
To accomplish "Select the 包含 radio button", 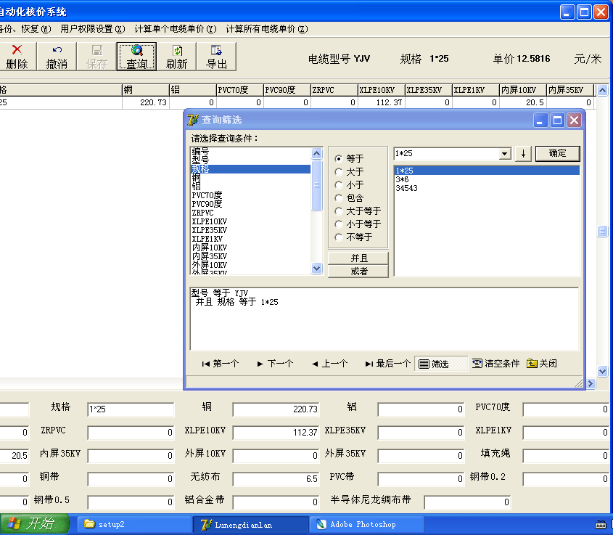I will (x=339, y=198).
